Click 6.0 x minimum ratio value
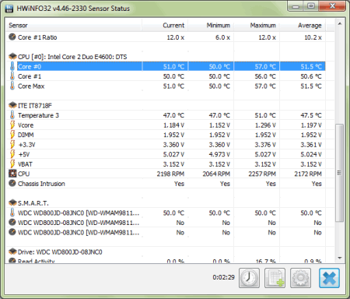 (222, 37)
